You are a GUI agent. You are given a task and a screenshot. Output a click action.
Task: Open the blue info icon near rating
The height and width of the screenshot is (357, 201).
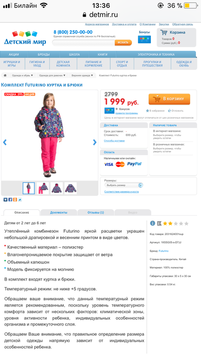(153, 223)
